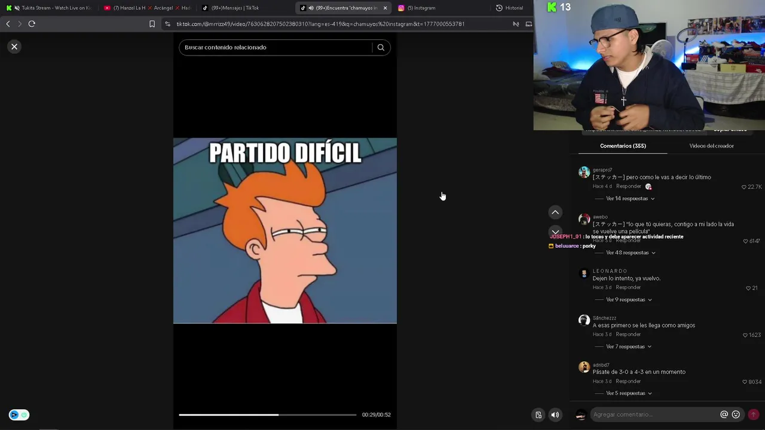The height and width of the screenshot is (430, 765).
Task: Go to next video with the down arrow
Action: (555, 232)
